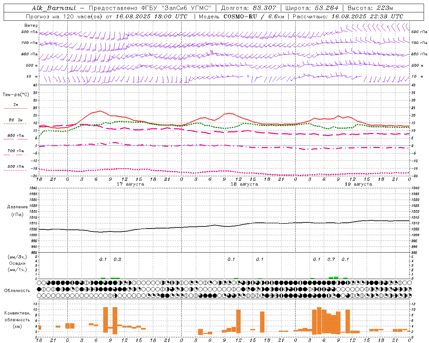Select the 1040 value on left pressure axis
This screenshot has width=429, height=343.
click(x=33, y=188)
